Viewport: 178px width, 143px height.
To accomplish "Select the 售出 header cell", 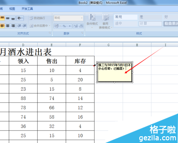I will click(52, 61).
